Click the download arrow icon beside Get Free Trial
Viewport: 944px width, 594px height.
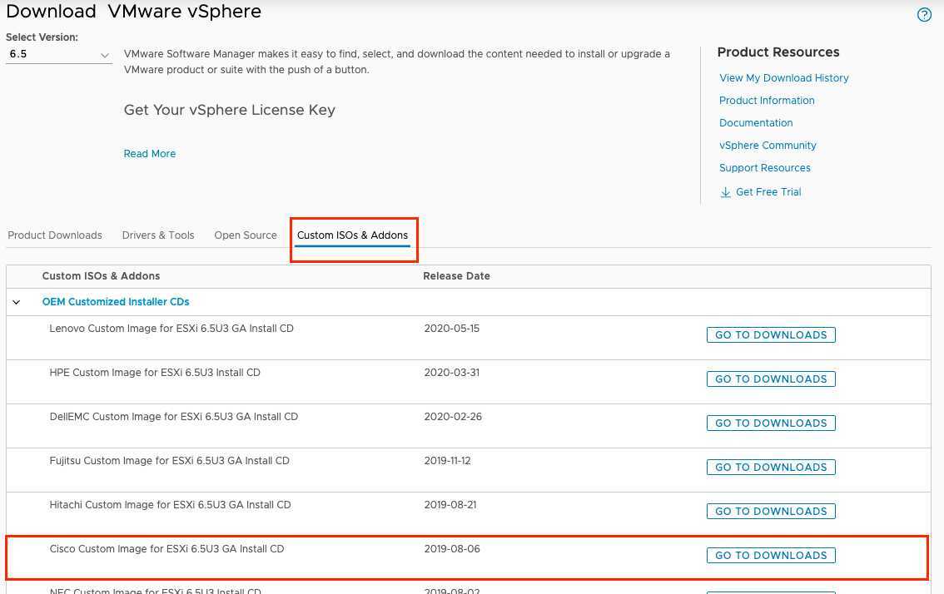725,192
